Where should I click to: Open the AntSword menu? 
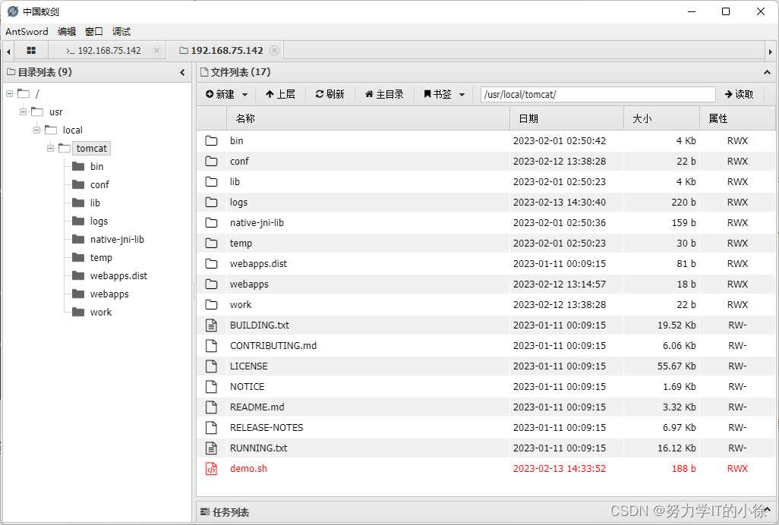point(27,31)
